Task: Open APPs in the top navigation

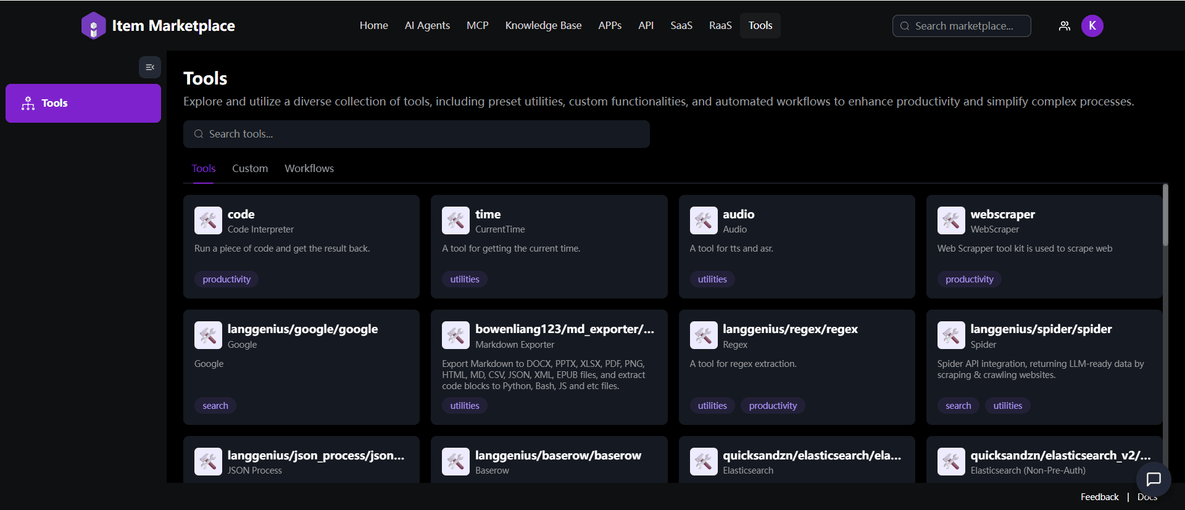Action: point(610,25)
